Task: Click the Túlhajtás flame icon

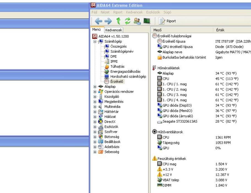Action: click(x=107, y=67)
